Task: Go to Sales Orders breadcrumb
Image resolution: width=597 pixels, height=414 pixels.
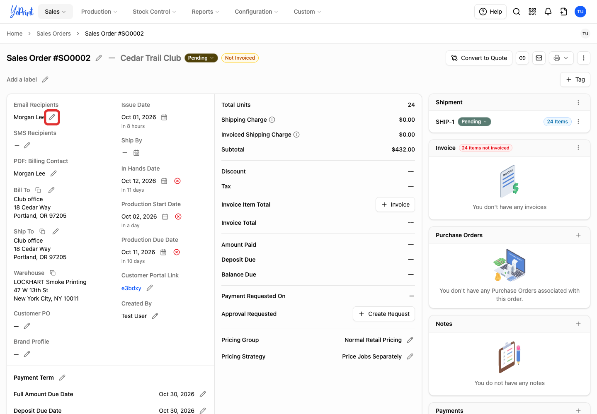Action: pos(53,34)
